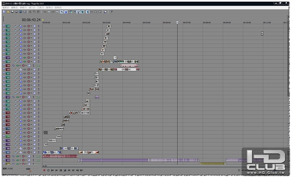
Task: Minimize track 49 height button
Action: 4,26
